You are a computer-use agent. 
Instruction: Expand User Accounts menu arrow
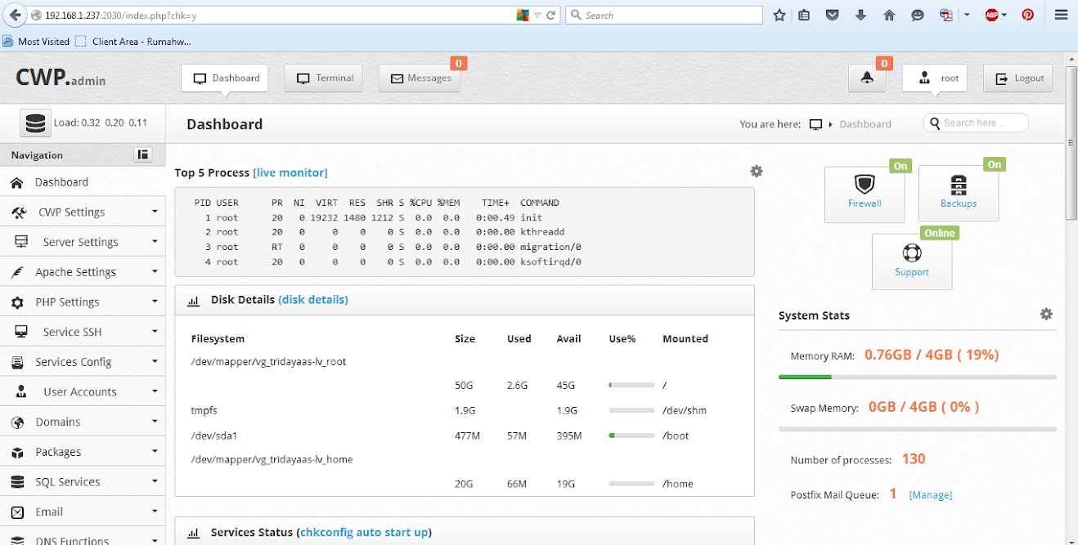tap(155, 391)
